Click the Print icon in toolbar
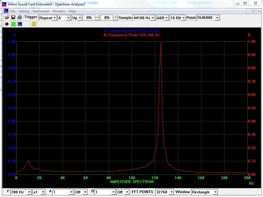The height and width of the screenshot is (197, 263). 20,17
